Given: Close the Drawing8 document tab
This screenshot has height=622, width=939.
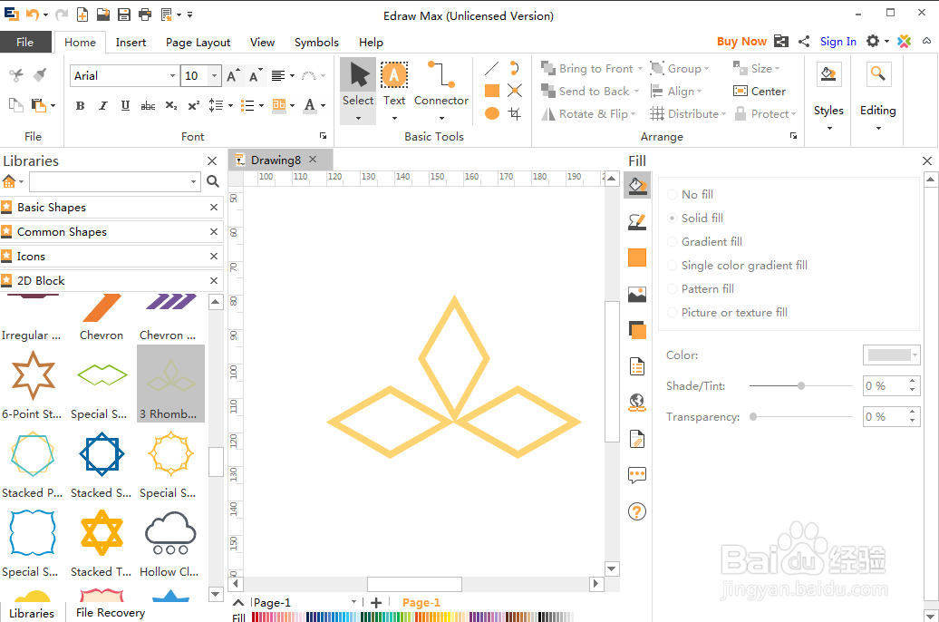Looking at the screenshot, I should (x=313, y=160).
